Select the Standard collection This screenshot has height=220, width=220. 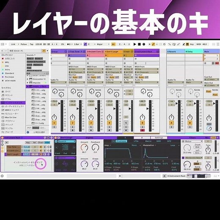coord(9,73)
